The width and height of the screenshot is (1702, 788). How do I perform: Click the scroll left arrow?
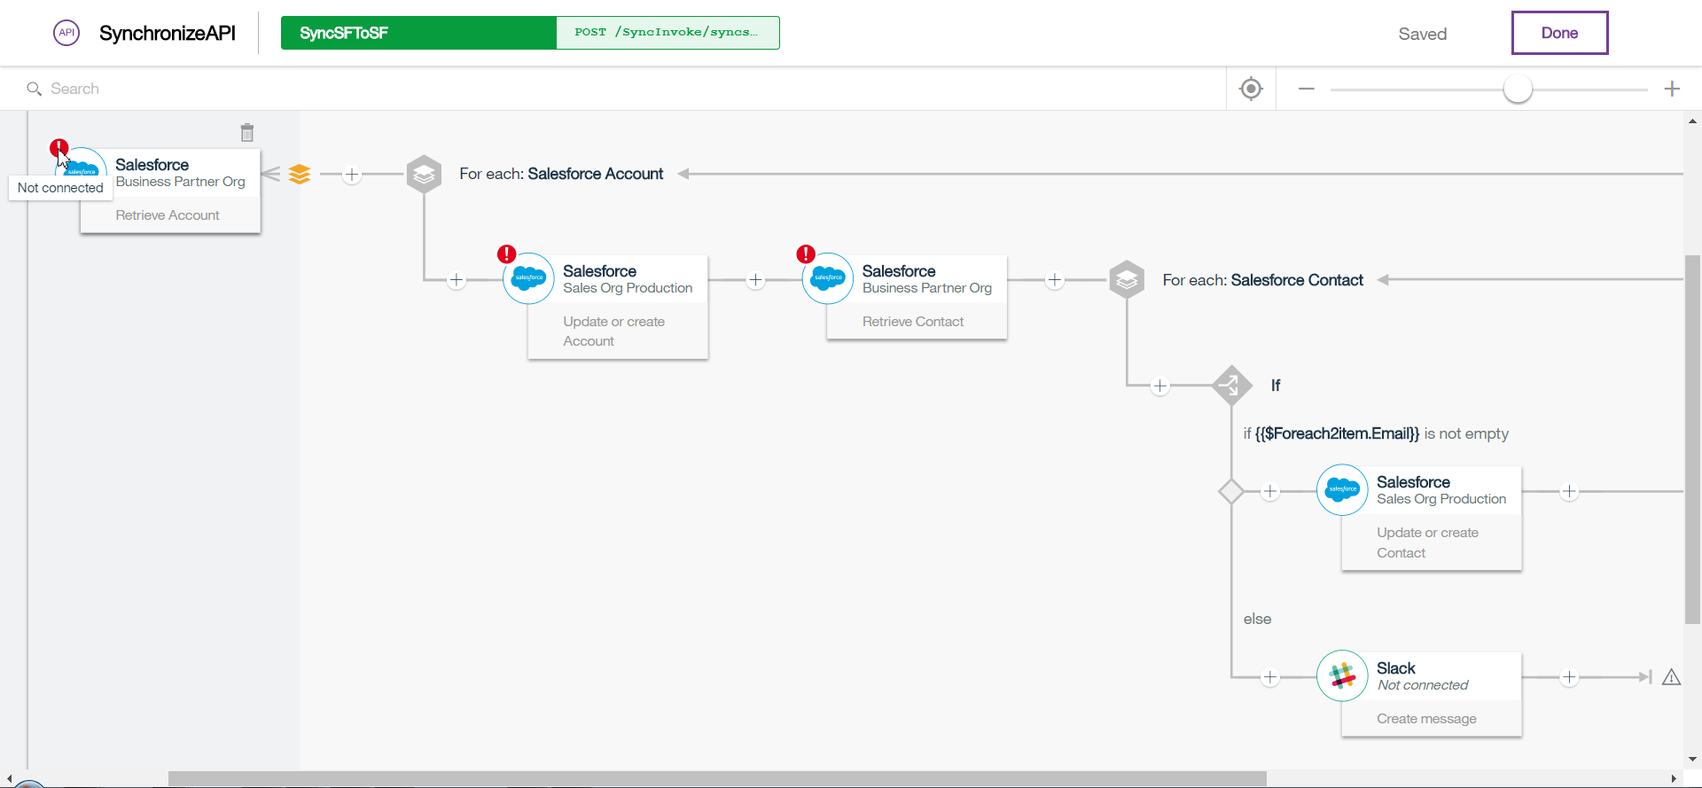pos(9,779)
